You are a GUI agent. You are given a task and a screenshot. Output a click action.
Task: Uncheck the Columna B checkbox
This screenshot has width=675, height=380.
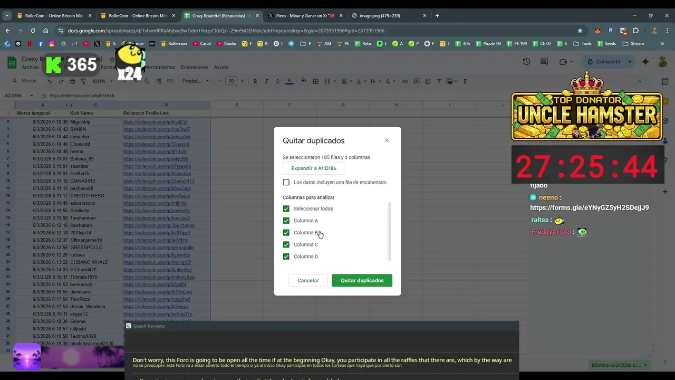[286, 233]
